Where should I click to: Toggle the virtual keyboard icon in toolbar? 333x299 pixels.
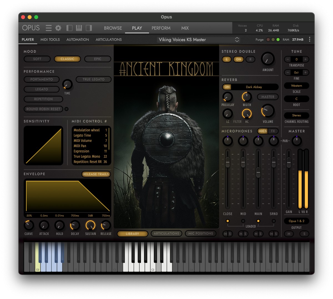click(x=79, y=28)
